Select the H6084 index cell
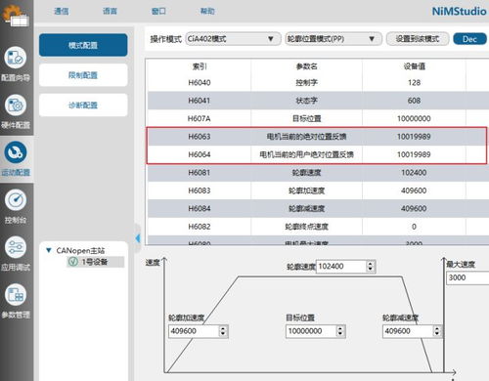The height and width of the screenshot is (381, 489). pos(200,208)
